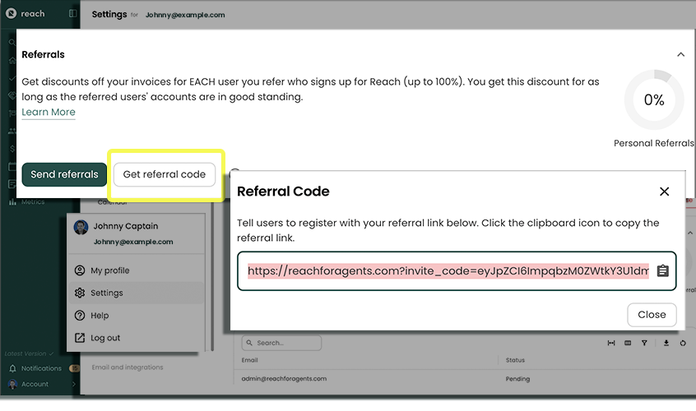Click the filter icon above the table
Screen dimensions: 696x411
(644, 343)
